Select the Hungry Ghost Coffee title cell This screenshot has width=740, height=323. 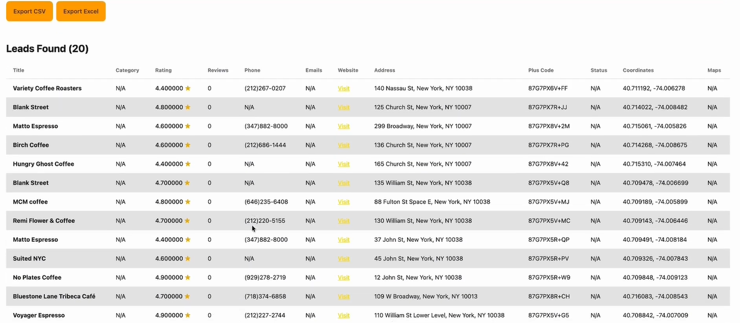click(44, 164)
